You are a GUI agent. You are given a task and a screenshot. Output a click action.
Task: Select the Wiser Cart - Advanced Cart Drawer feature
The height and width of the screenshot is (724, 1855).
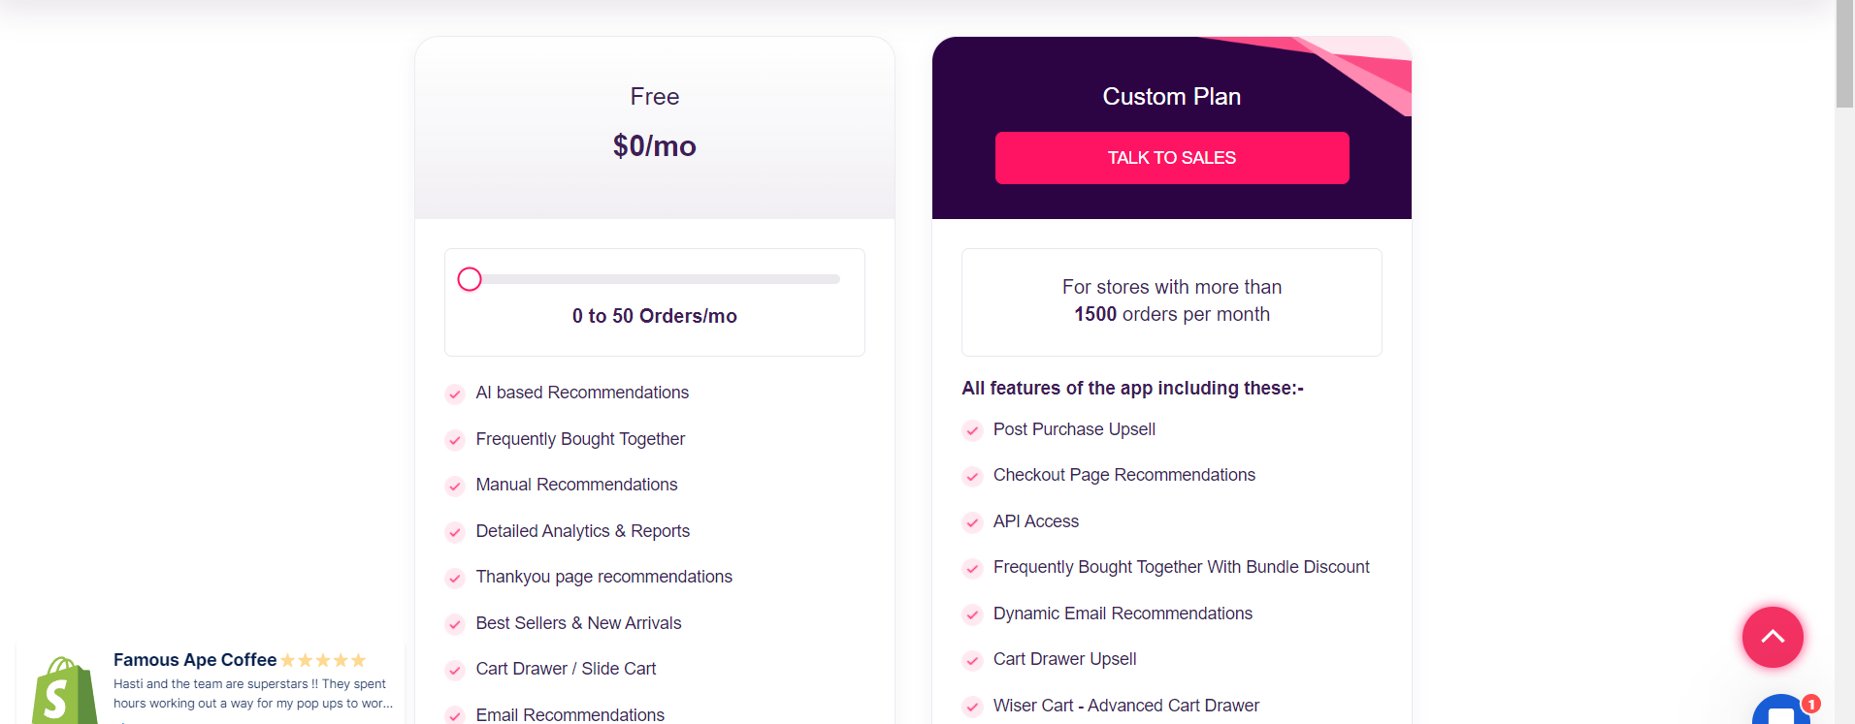point(1125,706)
